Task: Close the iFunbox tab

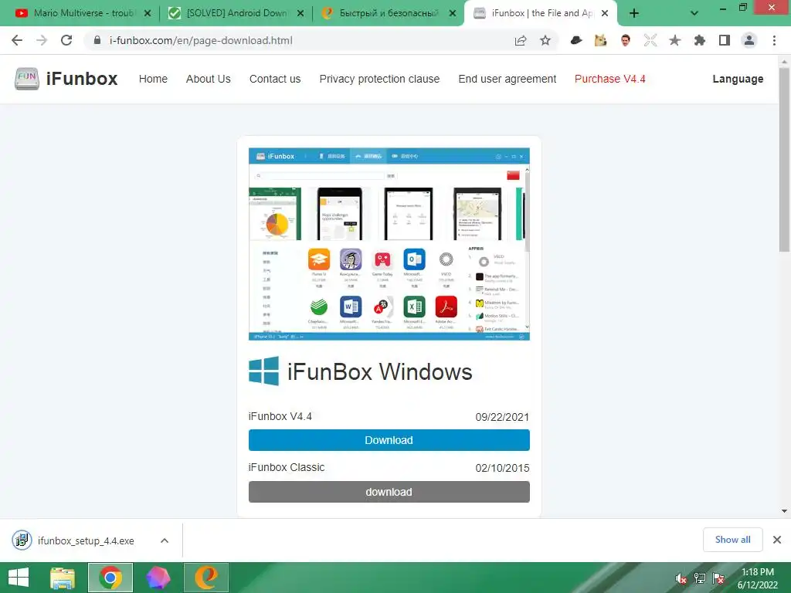Action: [x=605, y=13]
